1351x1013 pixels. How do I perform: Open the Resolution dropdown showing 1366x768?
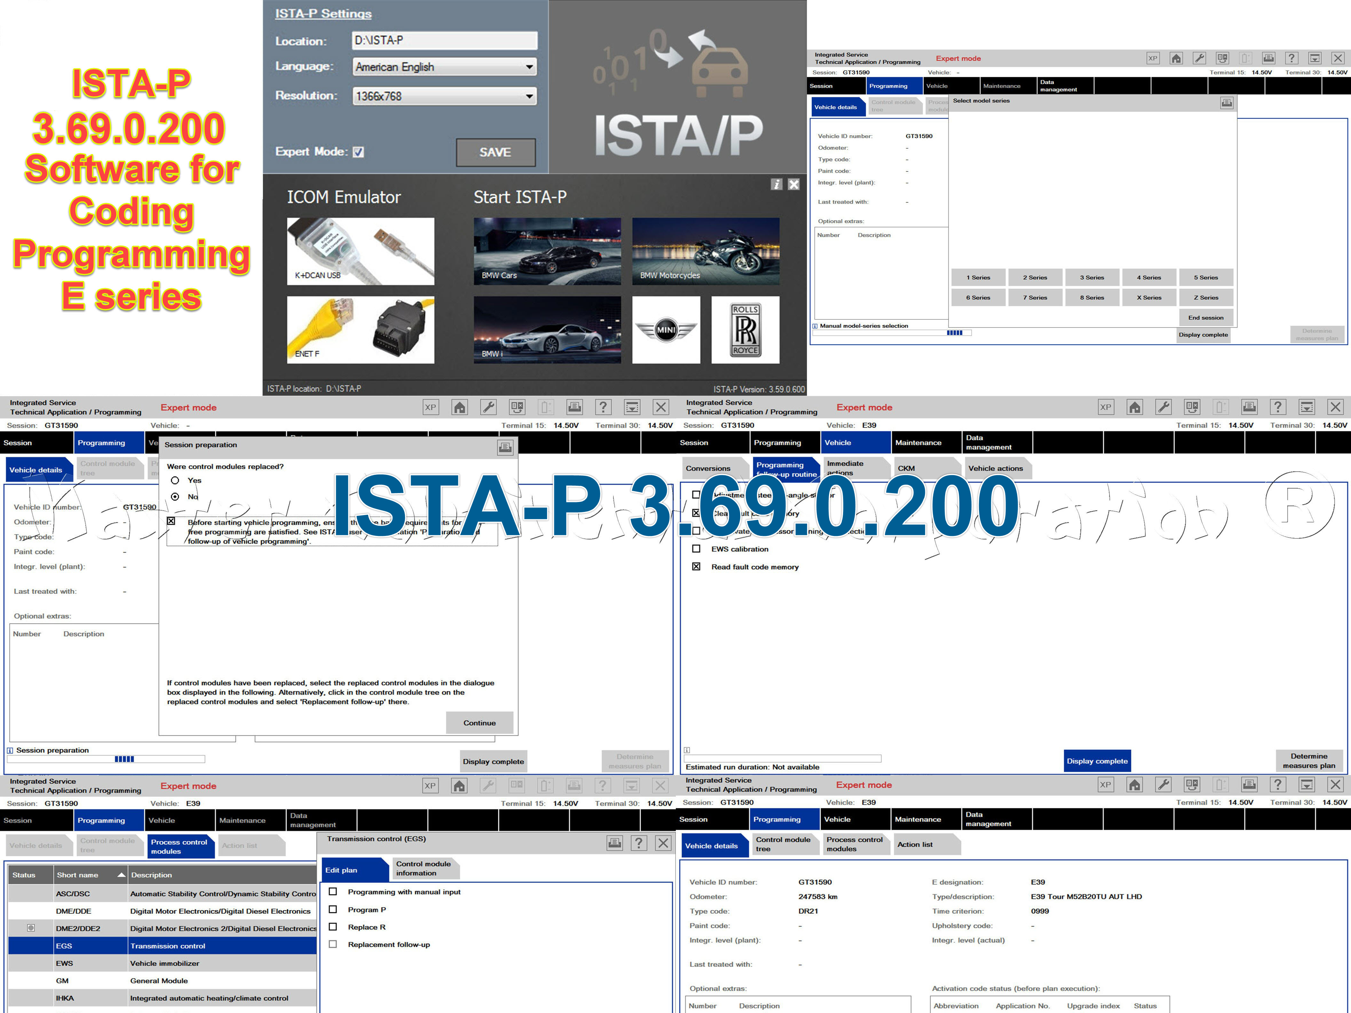pos(445,96)
